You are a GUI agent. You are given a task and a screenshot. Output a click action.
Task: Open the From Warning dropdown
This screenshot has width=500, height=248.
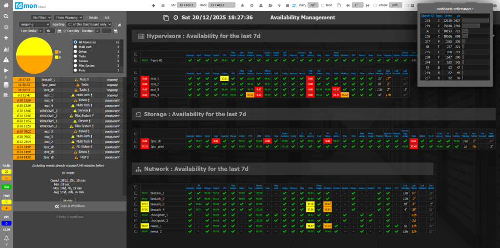point(68,18)
